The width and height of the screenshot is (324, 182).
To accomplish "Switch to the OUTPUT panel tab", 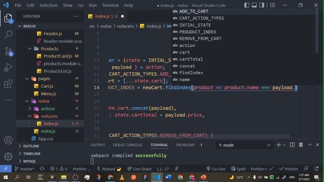I will (x=98, y=145).
